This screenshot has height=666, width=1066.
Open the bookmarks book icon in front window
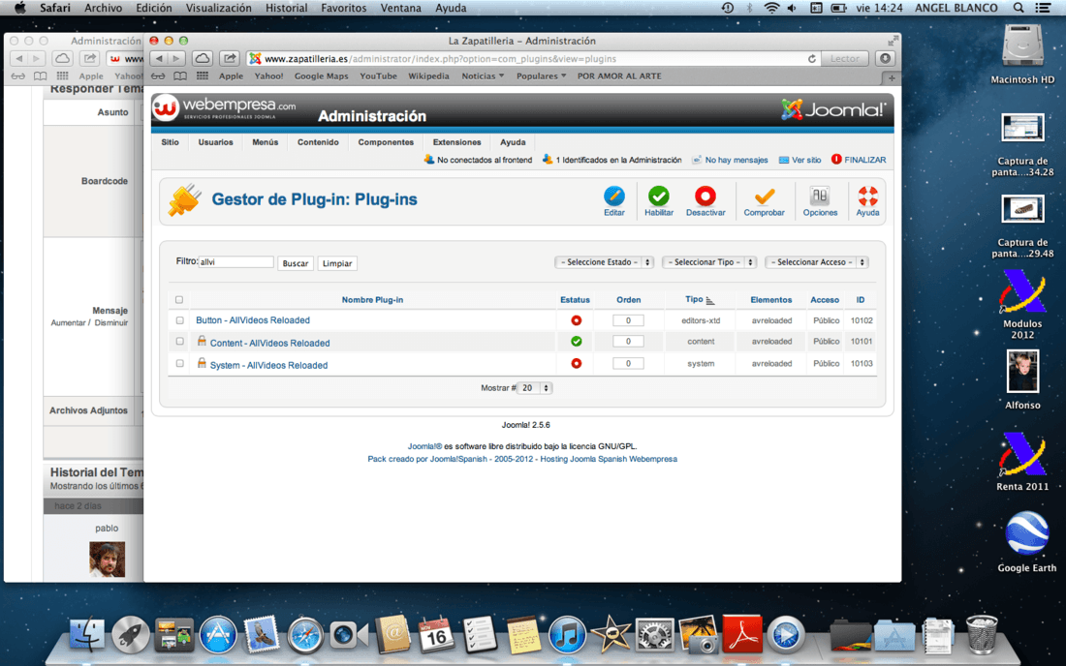tap(179, 76)
